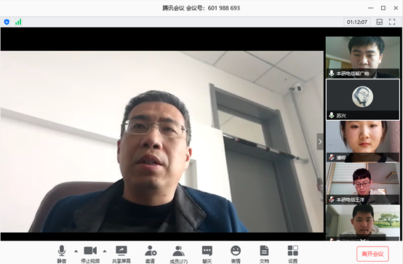403x264 pixels.
Task: Select 苏兴 participant avatar tile
Action: (x=363, y=100)
